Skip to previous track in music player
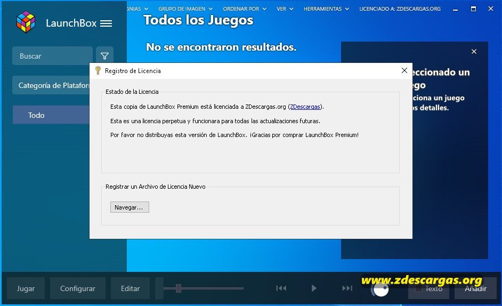This screenshot has height=306, width=502. 281,288
